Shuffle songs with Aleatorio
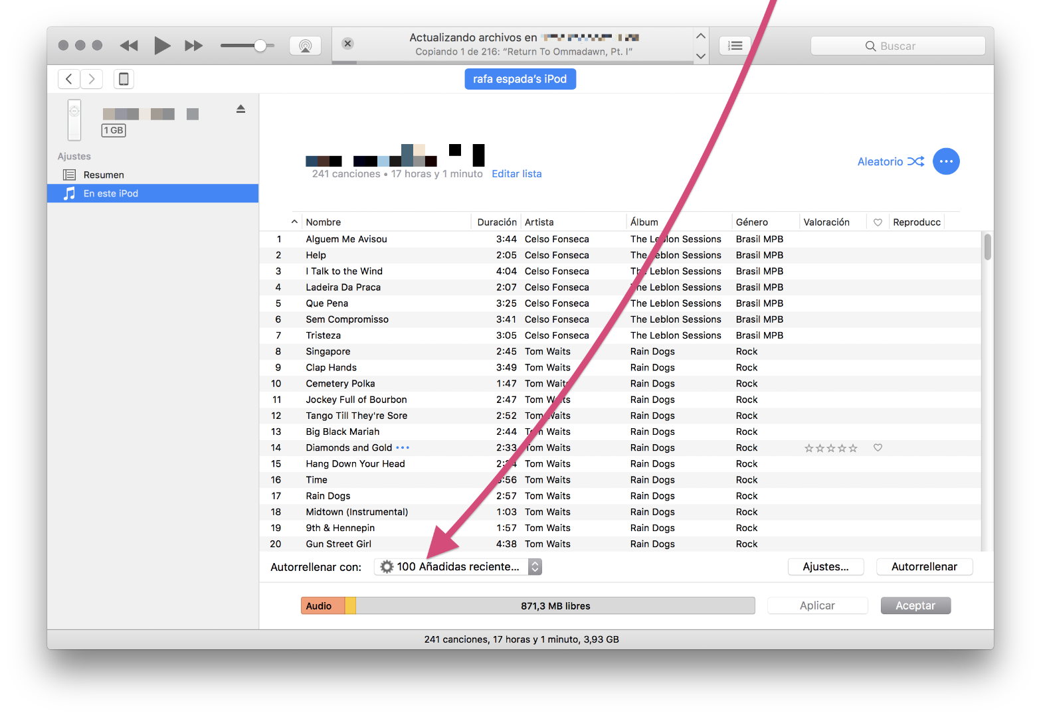Viewport: 1041px width, 717px height. 891,161
